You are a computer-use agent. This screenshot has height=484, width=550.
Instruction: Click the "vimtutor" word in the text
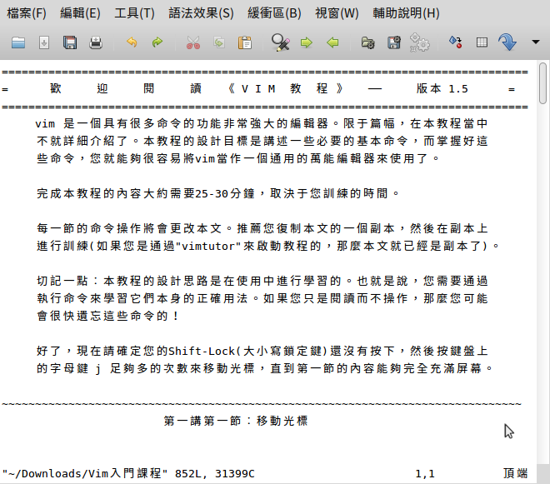click(x=208, y=247)
